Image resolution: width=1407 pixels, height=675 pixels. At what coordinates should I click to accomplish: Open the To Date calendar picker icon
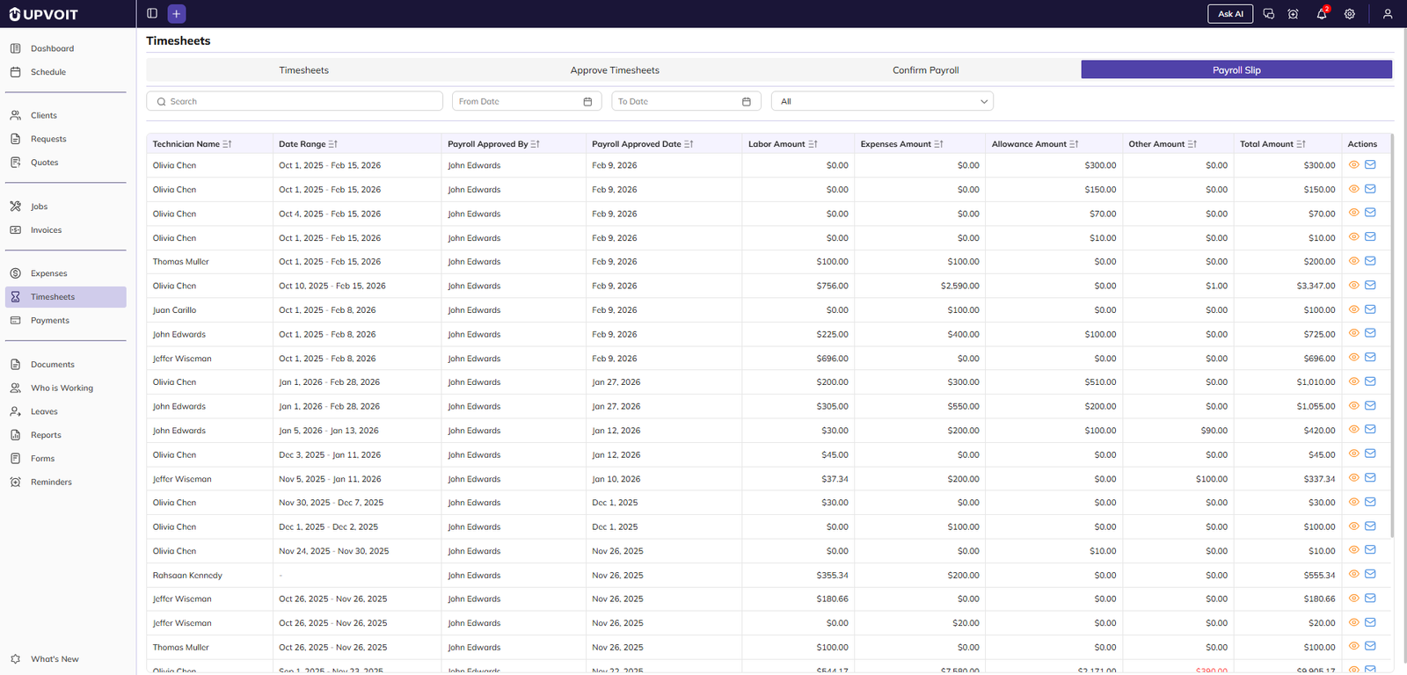pos(747,102)
